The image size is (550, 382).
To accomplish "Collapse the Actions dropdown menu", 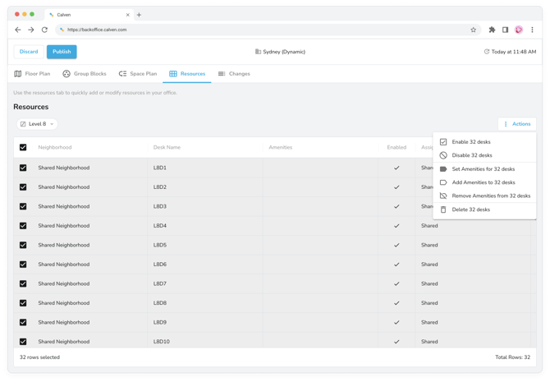I will tap(516, 124).
